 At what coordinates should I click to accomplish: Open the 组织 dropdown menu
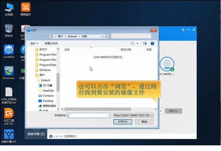(x=34, y=43)
